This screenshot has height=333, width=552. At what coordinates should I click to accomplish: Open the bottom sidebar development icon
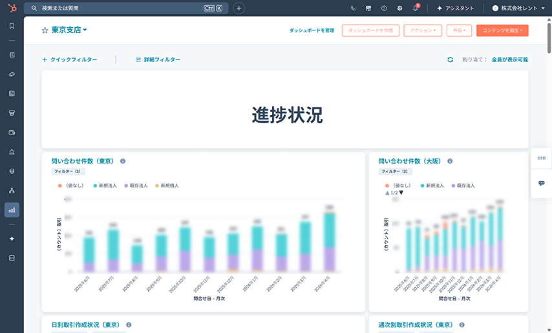pos(12,258)
